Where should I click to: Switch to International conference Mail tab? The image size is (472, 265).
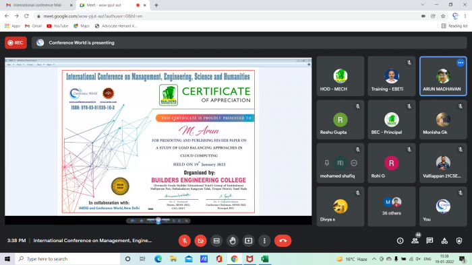pyautogui.click(x=37, y=5)
